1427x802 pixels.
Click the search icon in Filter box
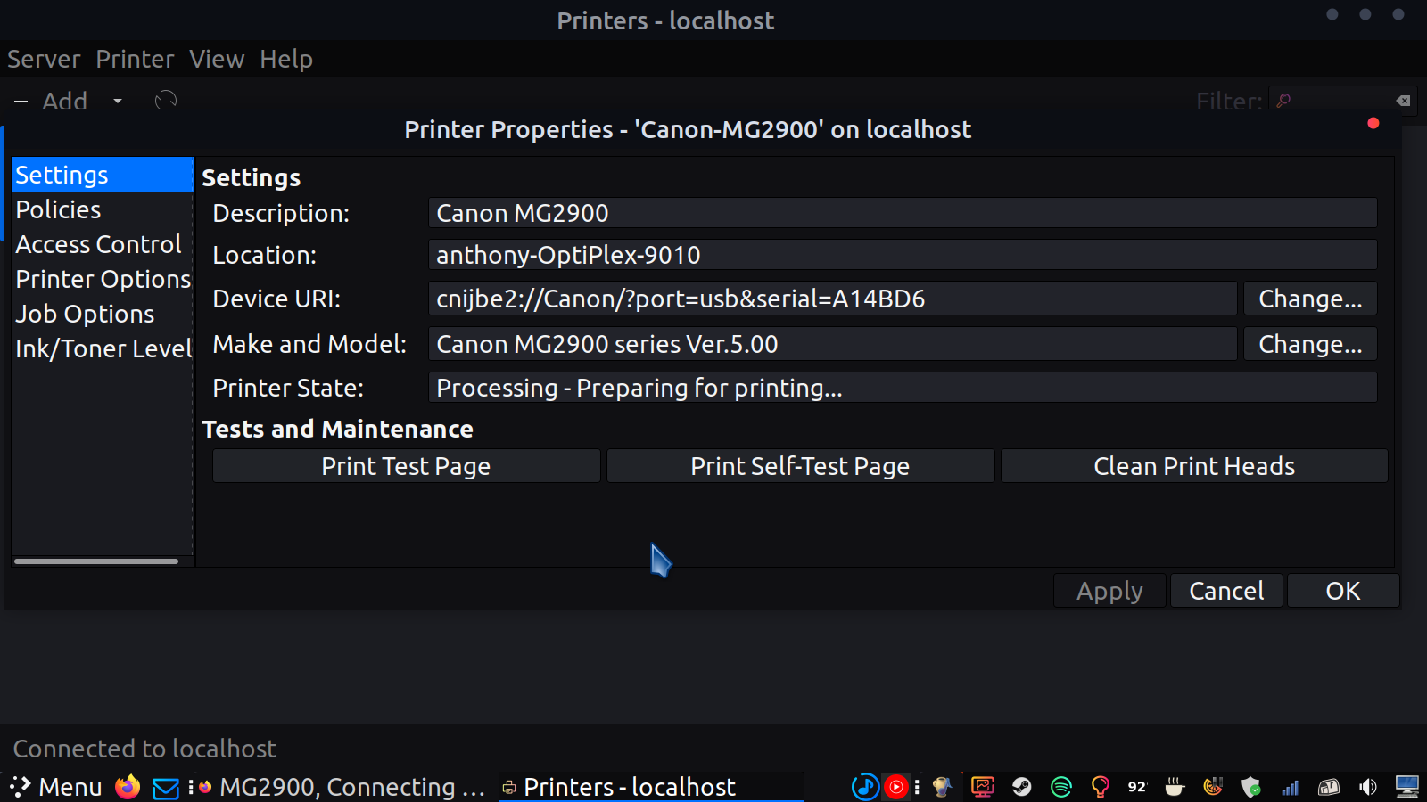point(1283,101)
